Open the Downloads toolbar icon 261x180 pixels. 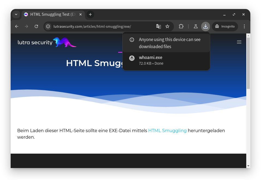[x=205, y=26]
